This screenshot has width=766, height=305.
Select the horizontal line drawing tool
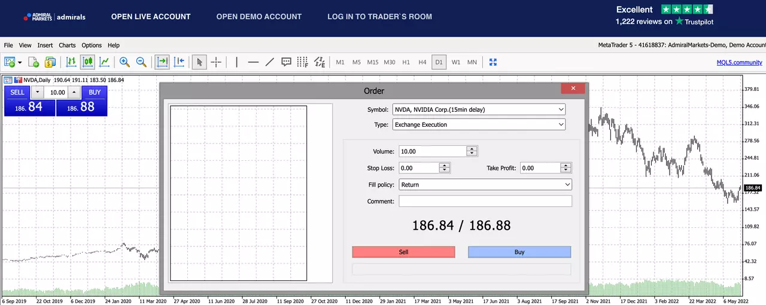253,62
